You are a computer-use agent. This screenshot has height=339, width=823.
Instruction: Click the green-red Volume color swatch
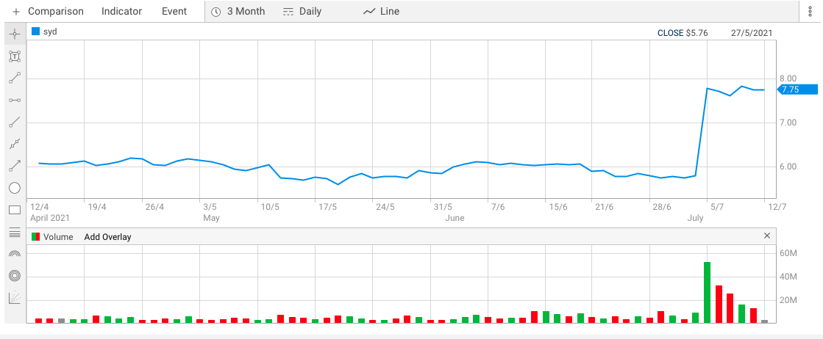36,237
